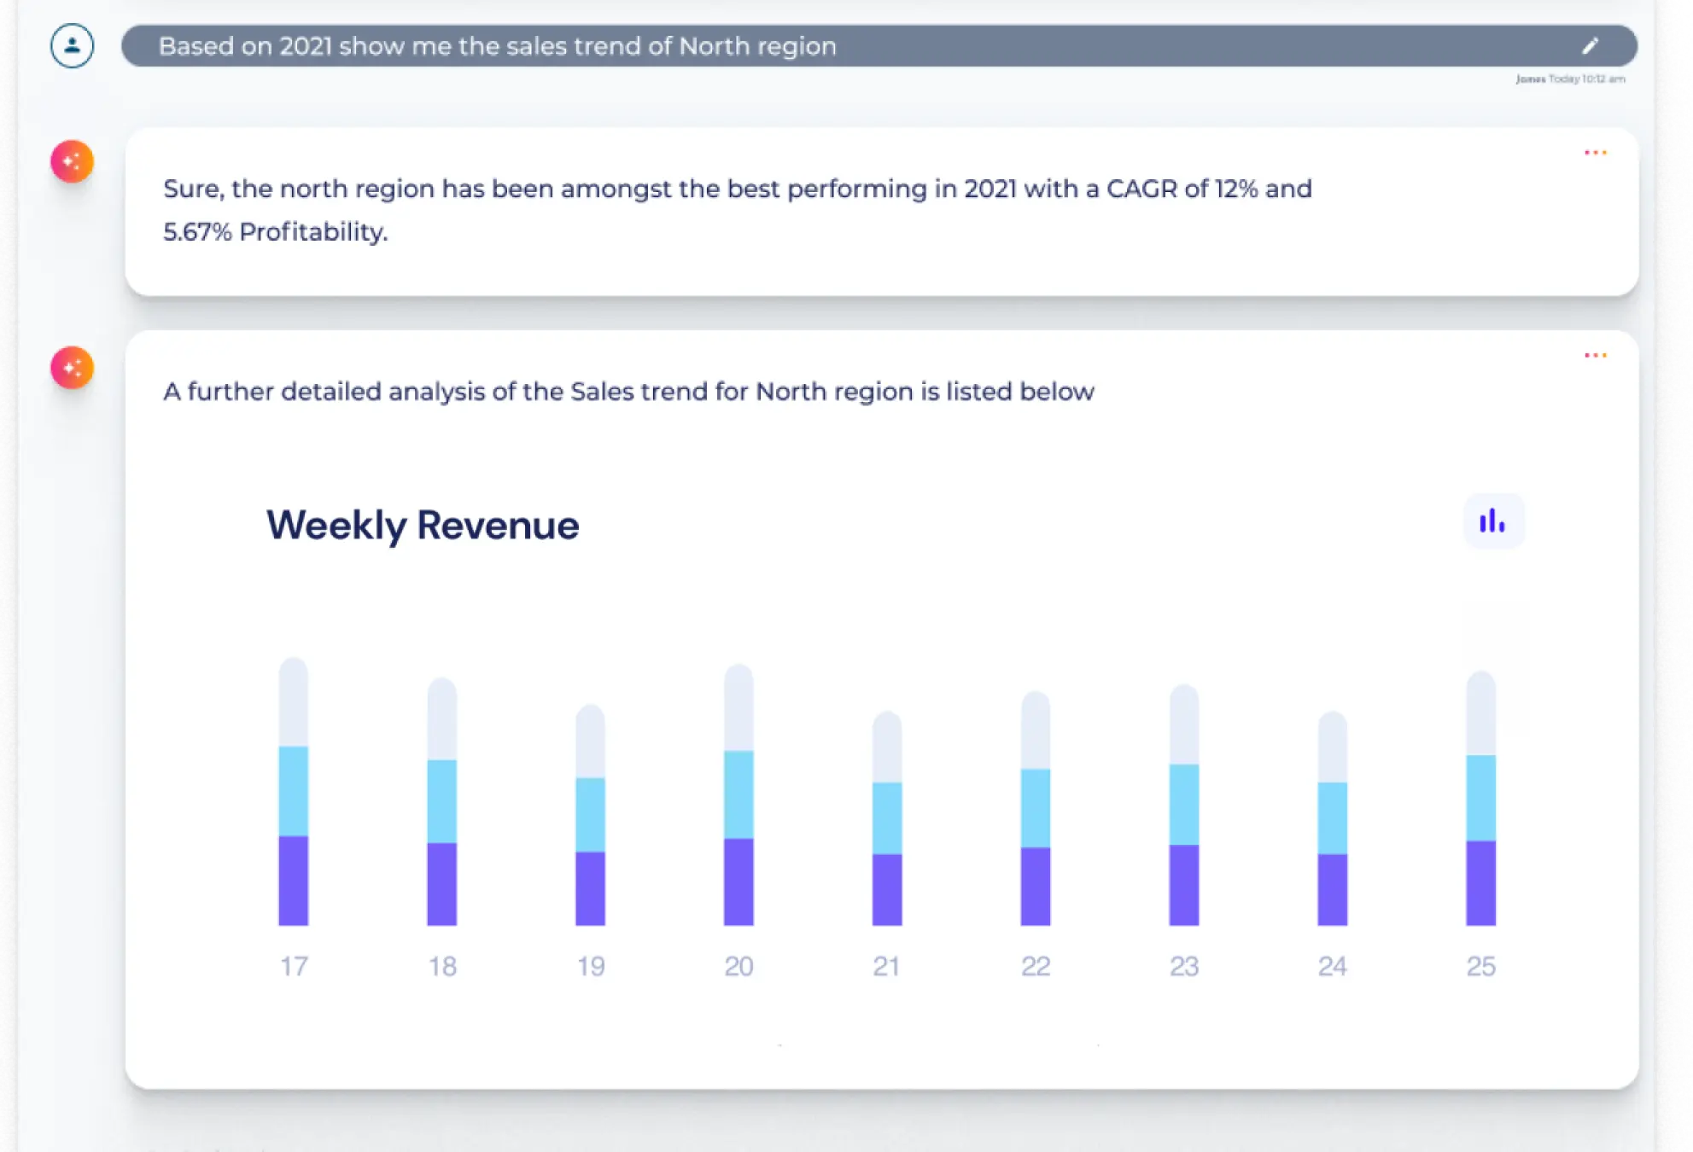This screenshot has height=1152, width=1693.
Task: Open three-dot menu on chart response card
Action: point(1595,355)
